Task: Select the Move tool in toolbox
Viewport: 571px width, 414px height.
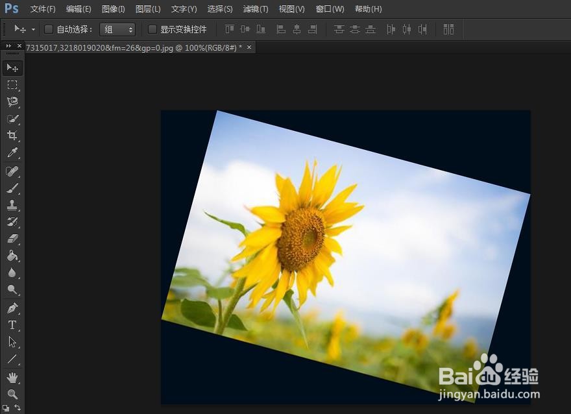Action: (x=12, y=68)
